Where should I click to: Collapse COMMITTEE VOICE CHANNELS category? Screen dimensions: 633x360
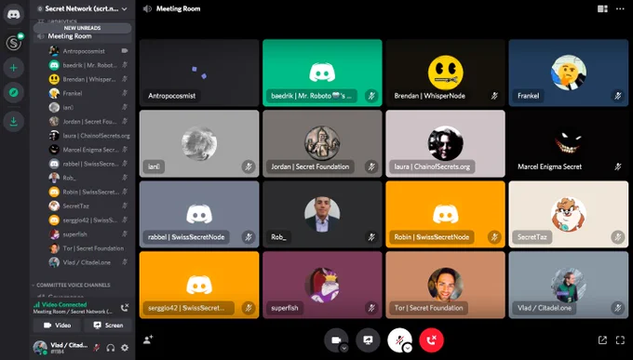(x=73, y=285)
